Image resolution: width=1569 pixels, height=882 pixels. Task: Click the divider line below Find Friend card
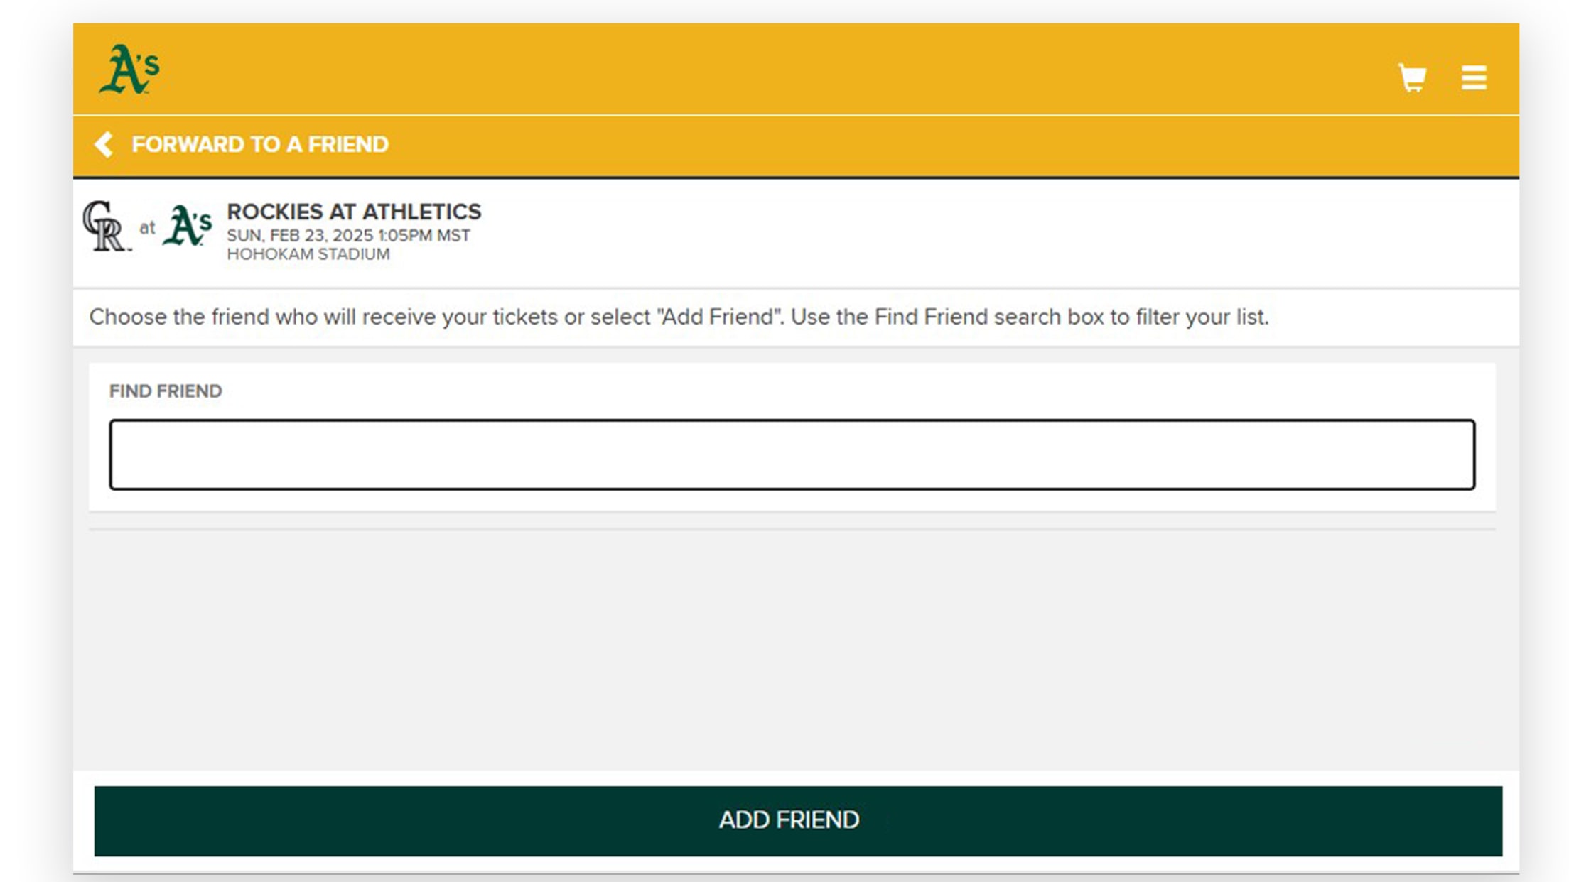coord(792,529)
